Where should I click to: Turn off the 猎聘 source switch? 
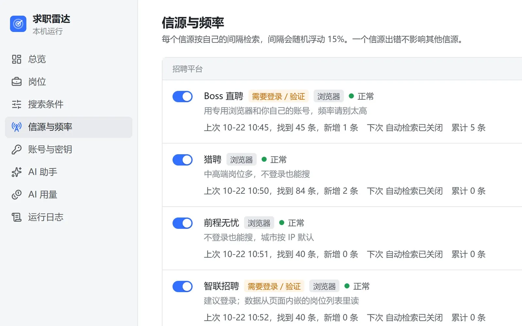click(x=182, y=160)
